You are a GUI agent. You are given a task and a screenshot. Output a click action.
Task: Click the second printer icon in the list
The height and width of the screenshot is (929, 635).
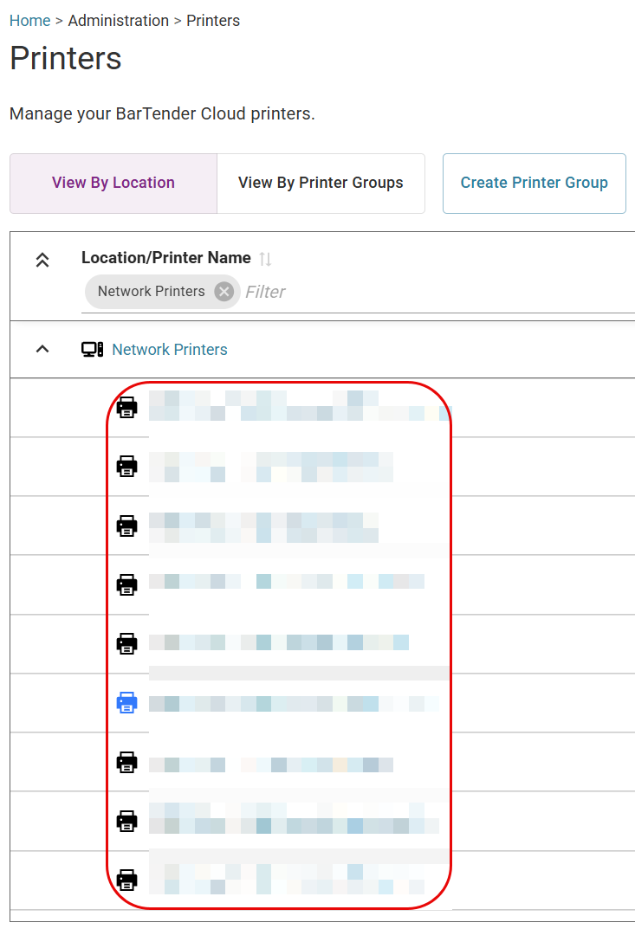(x=127, y=467)
